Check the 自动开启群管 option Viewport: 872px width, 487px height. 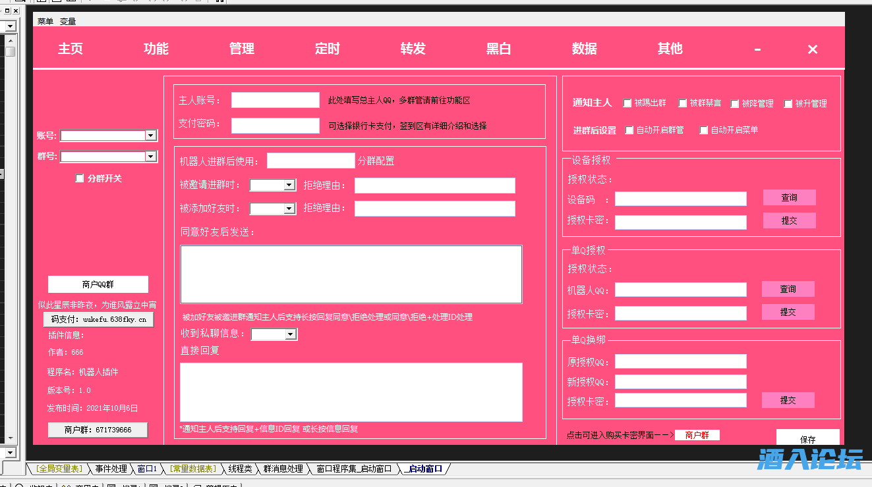629,130
